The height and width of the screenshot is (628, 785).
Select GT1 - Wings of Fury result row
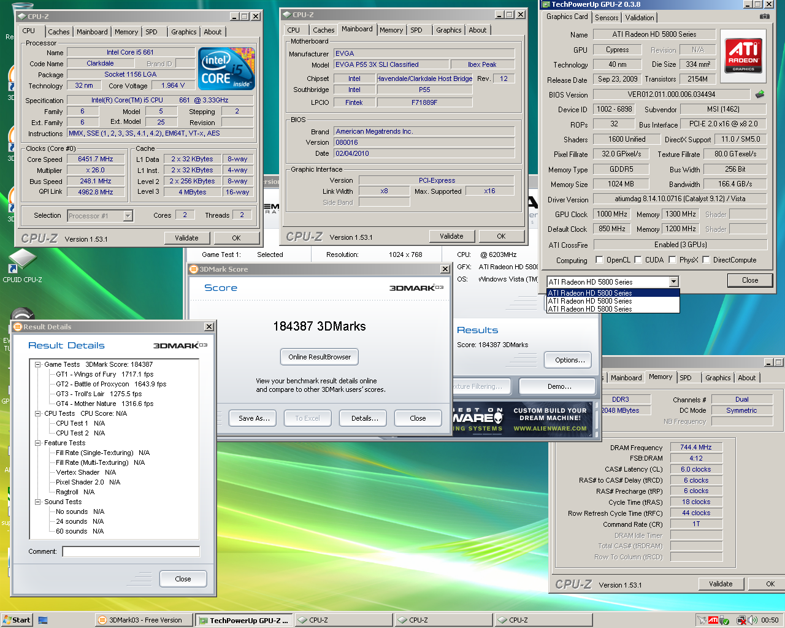click(104, 374)
